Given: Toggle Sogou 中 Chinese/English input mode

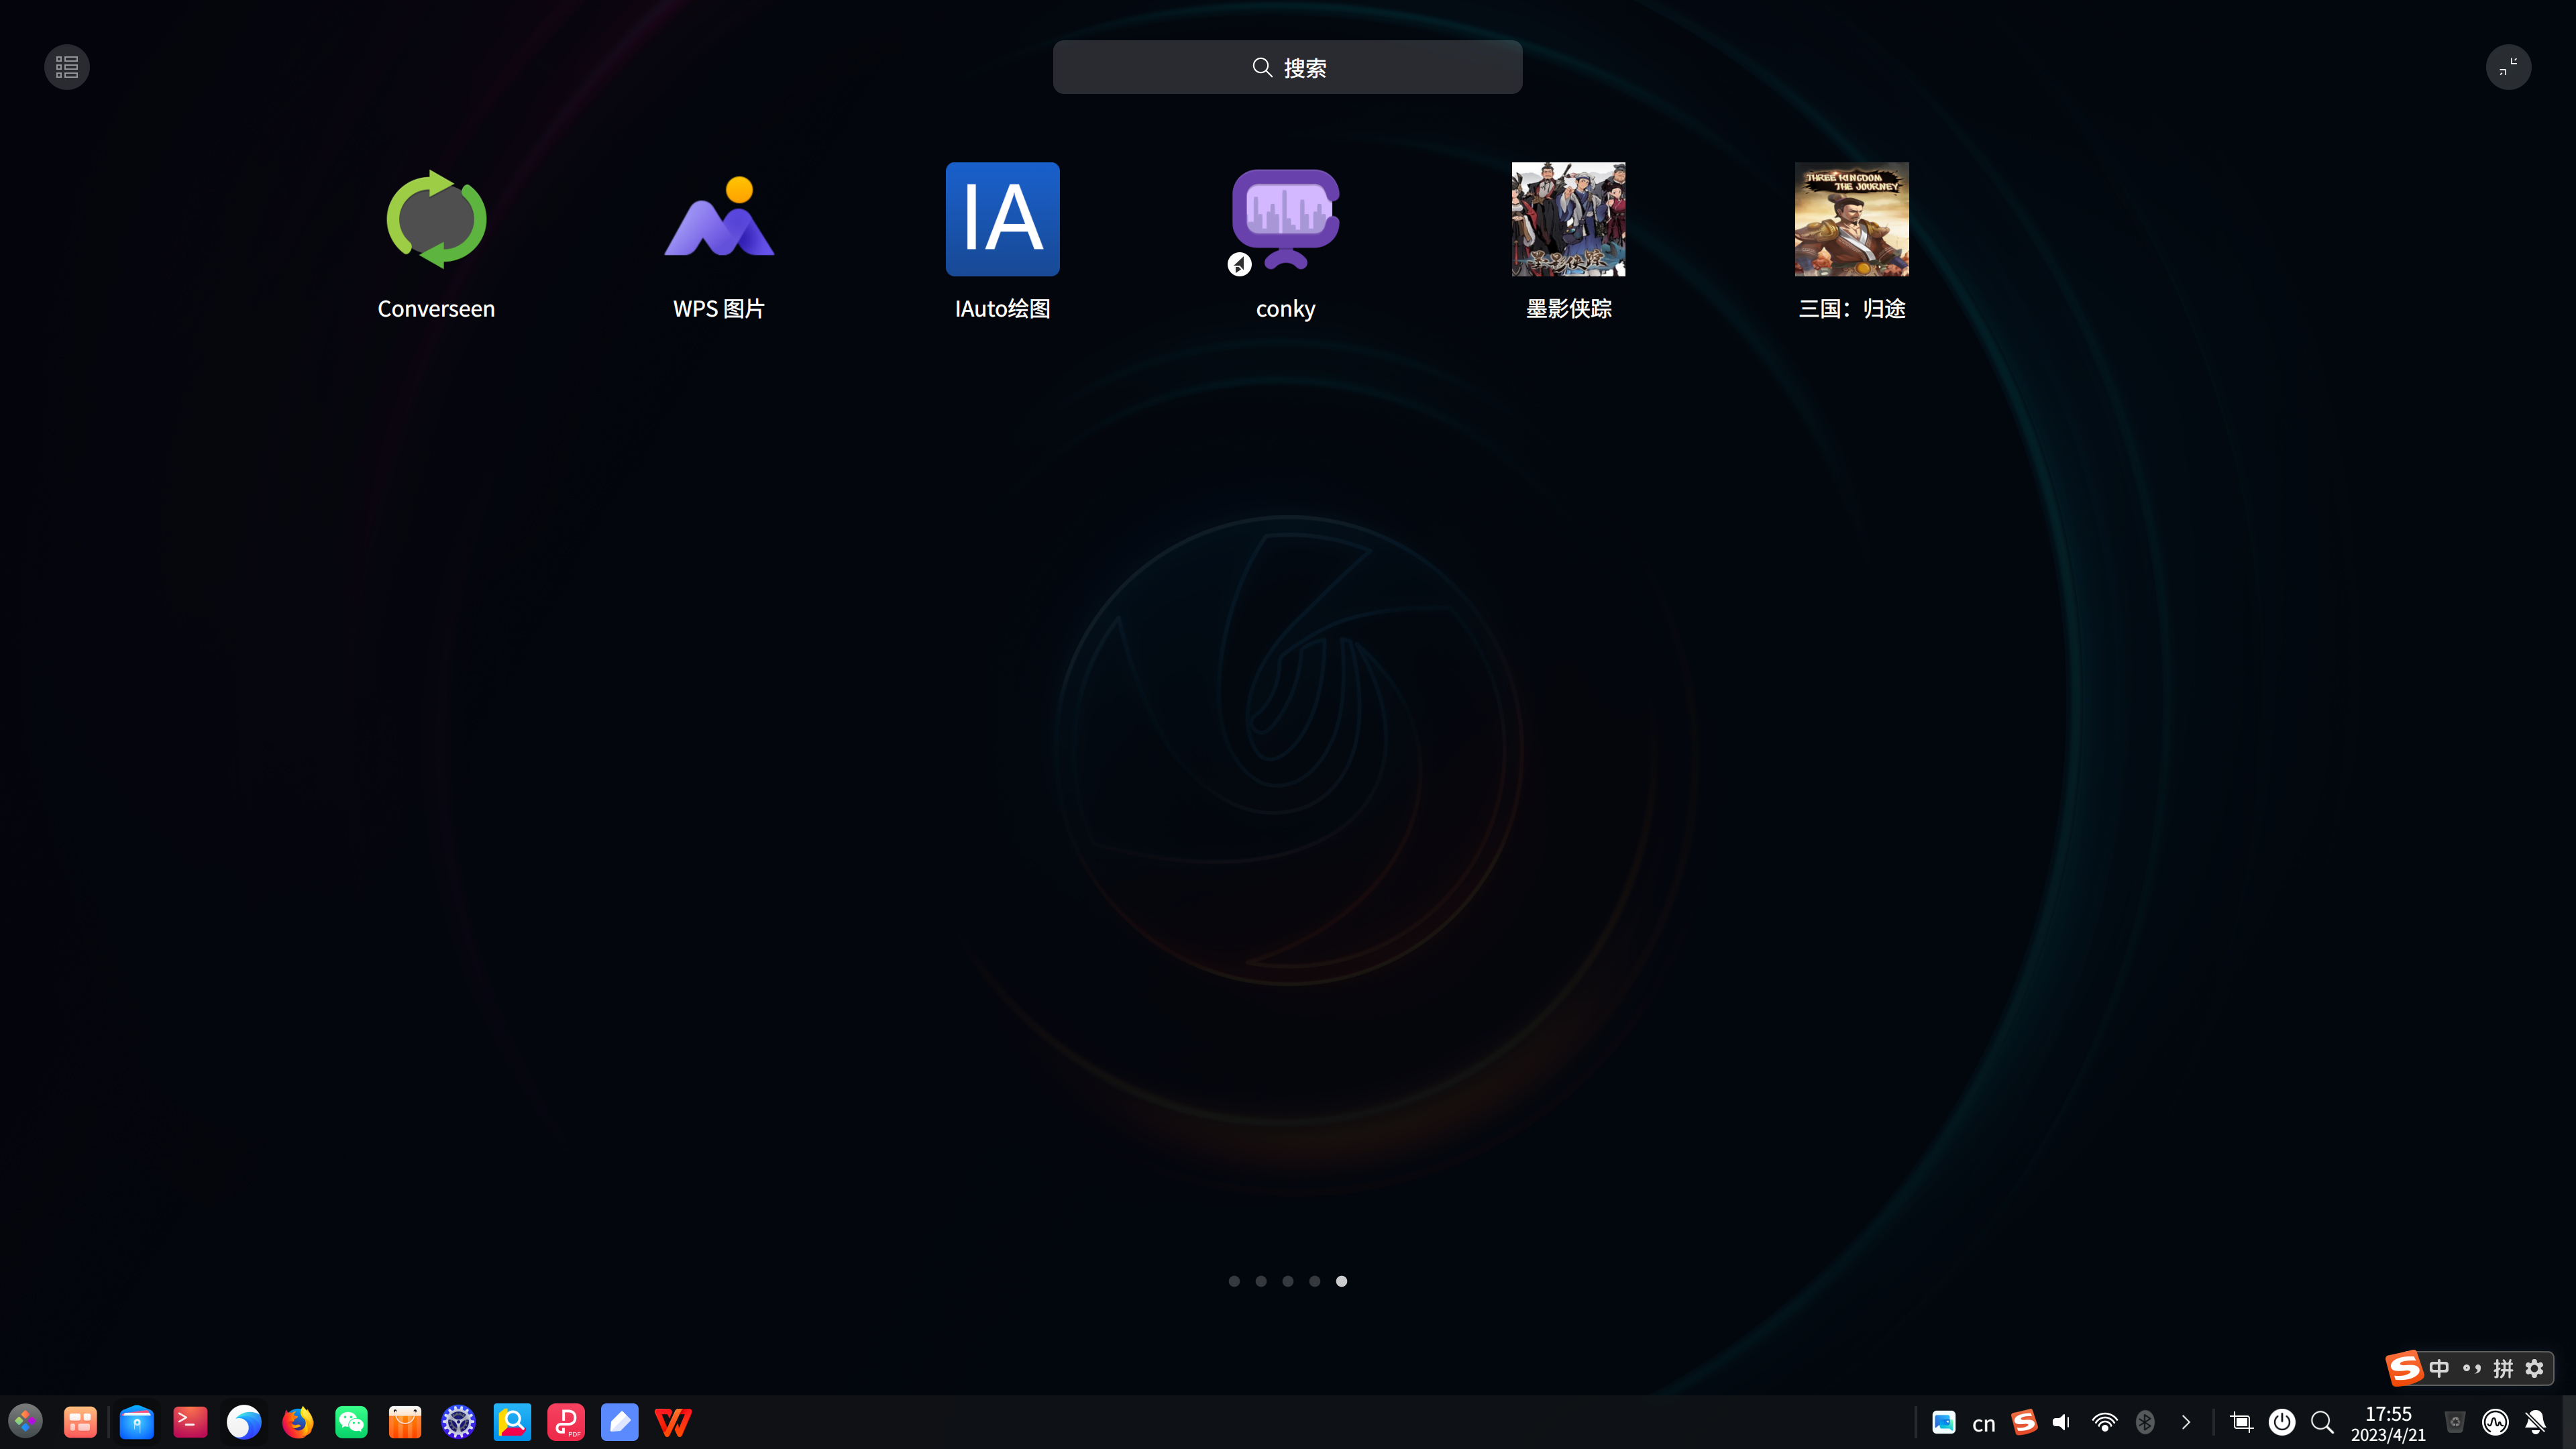Looking at the screenshot, I should click(2439, 1368).
